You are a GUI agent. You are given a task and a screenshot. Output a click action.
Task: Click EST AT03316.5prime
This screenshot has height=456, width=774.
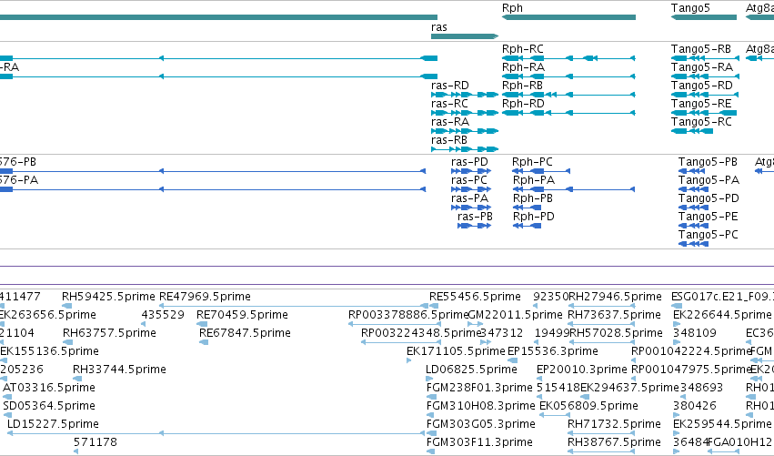click(49, 389)
